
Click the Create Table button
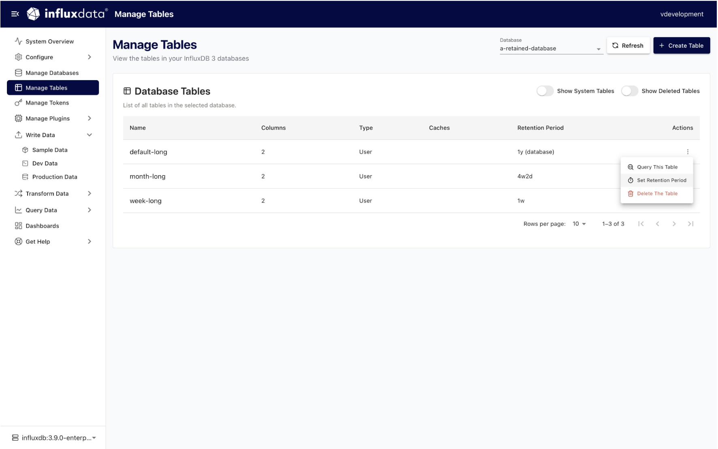(x=682, y=45)
